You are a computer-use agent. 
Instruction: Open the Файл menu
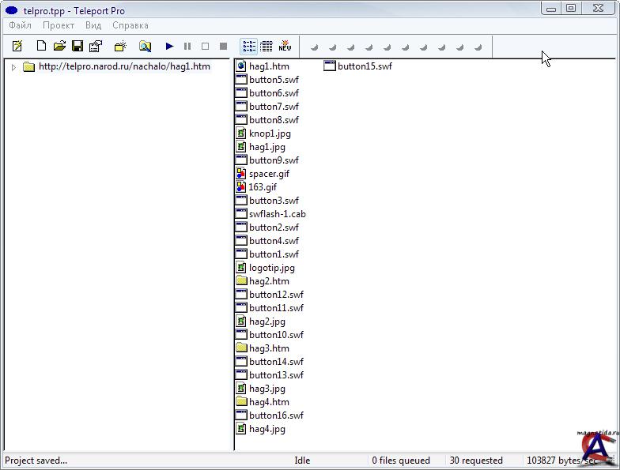21,25
